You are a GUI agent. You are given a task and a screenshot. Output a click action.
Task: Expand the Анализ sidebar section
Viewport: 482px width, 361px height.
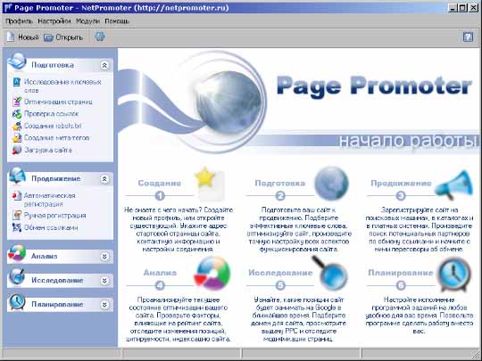104,257
